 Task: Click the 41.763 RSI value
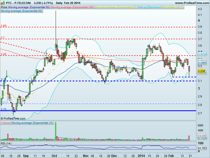(x=202, y=148)
